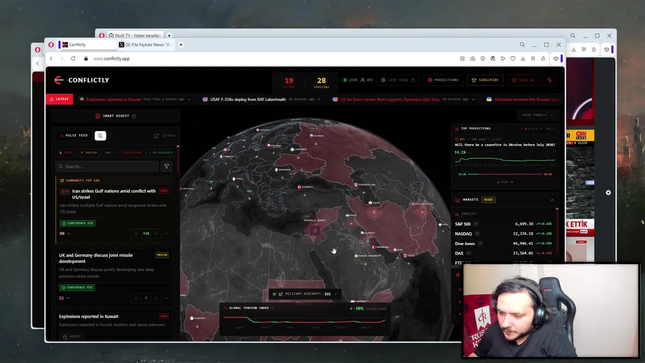Open the Opera translate icon
The height and width of the screenshot is (363, 645).
click(493, 58)
